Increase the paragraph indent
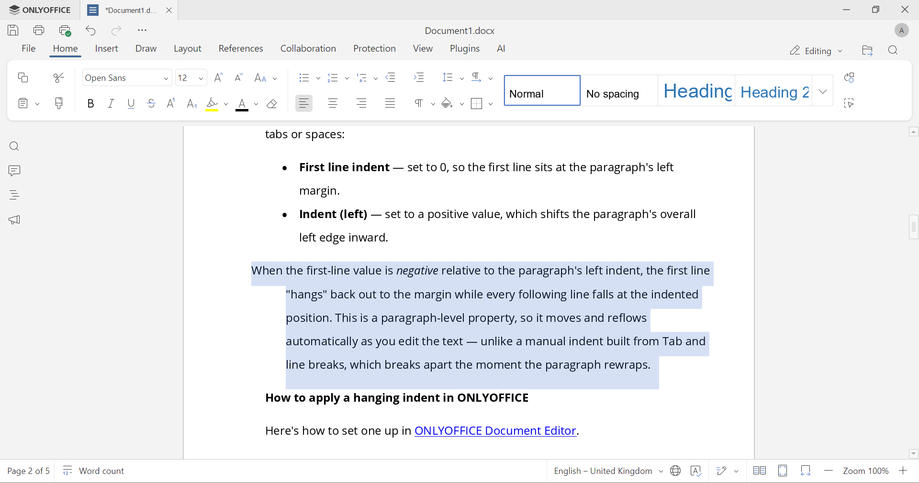 [x=419, y=77]
